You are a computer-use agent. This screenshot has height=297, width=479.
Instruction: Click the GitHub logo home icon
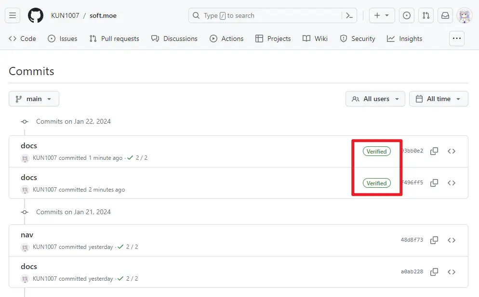pyautogui.click(x=36, y=15)
